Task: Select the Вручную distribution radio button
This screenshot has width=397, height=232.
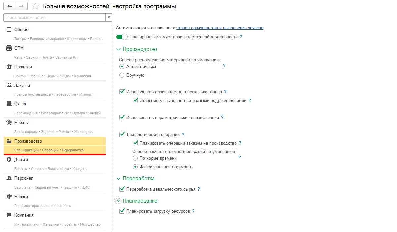Action: coord(122,75)
